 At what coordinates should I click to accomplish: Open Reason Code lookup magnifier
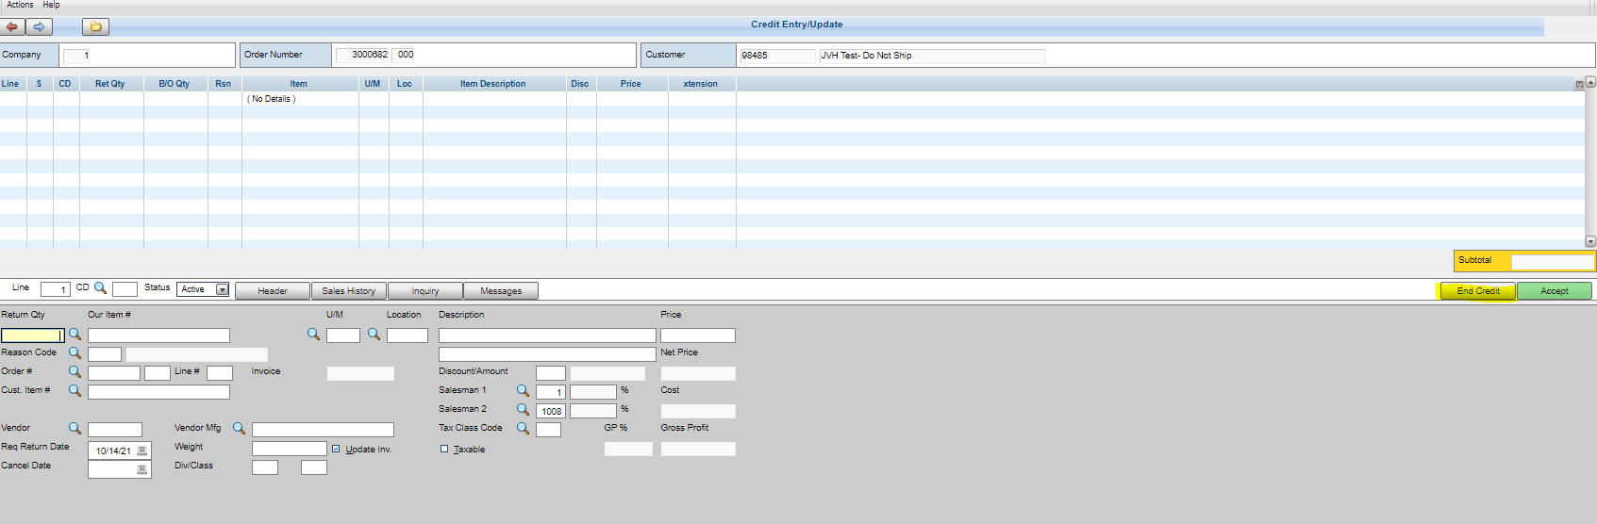pos(75,352)
